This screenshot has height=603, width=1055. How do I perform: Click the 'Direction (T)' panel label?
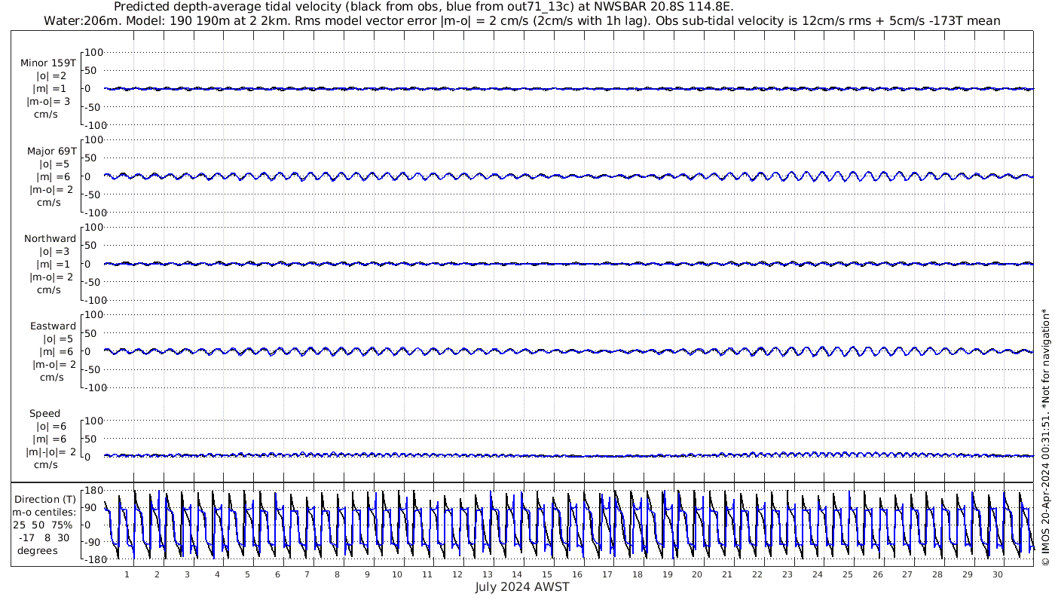tap(45, 500)
